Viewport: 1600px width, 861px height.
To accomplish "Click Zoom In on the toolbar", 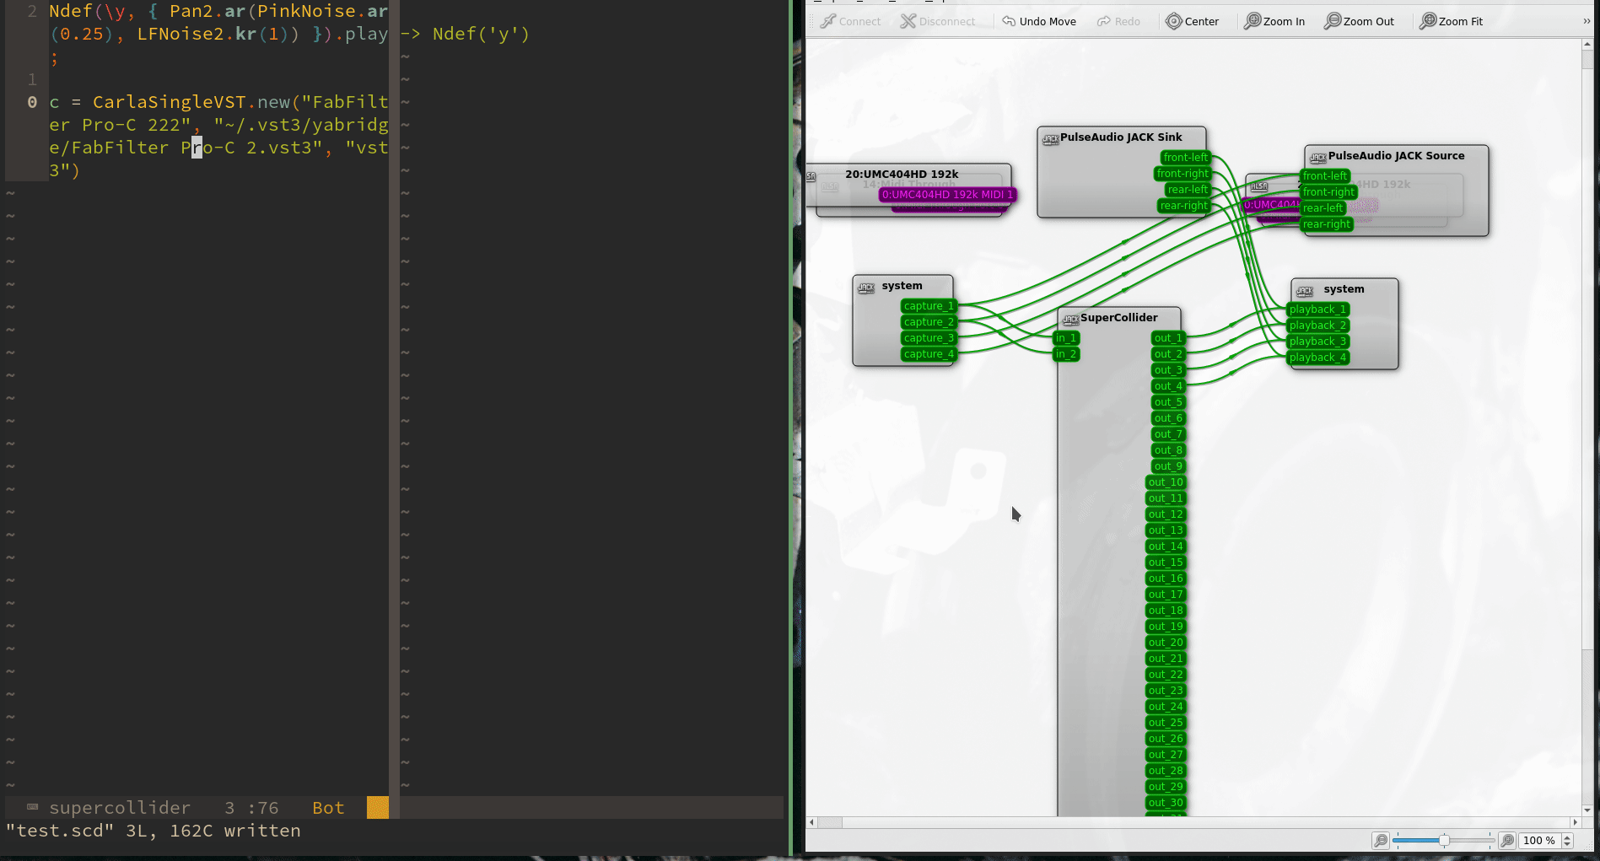I will [1274, 21].
